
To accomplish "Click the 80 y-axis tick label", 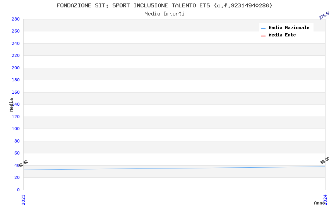I will tap(17, 141).
